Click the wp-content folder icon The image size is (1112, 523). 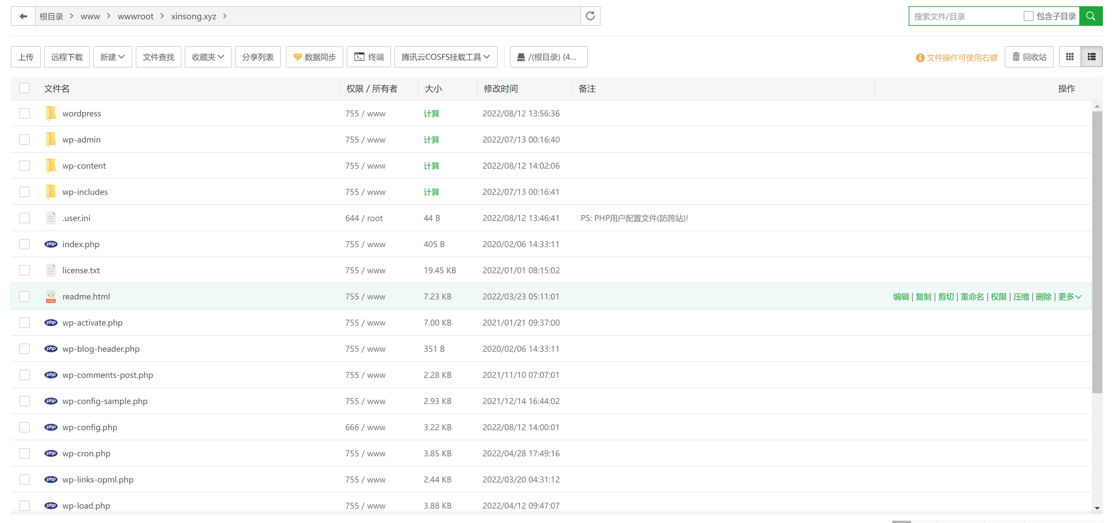click(51, 166)
